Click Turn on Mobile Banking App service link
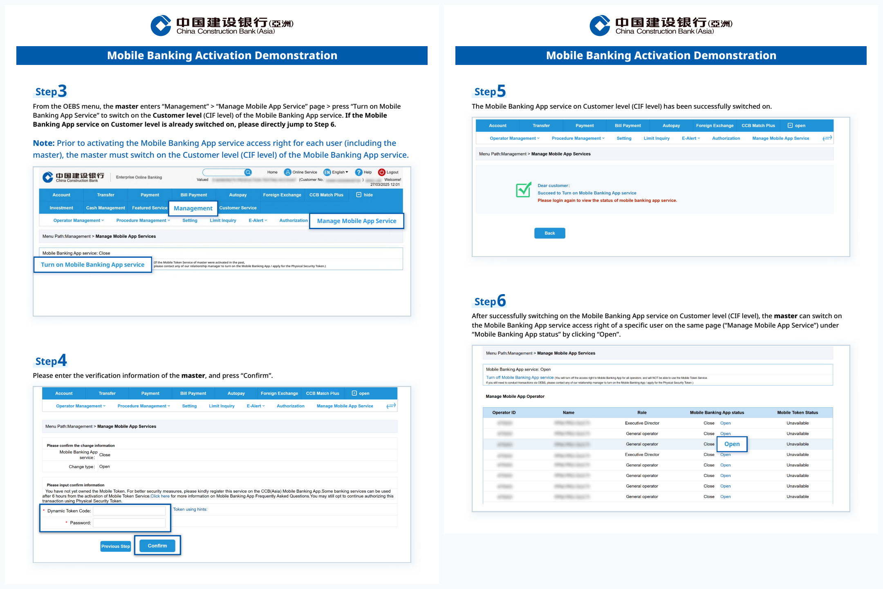The width and height of the screenshot is (883, 589). (93, 265)
